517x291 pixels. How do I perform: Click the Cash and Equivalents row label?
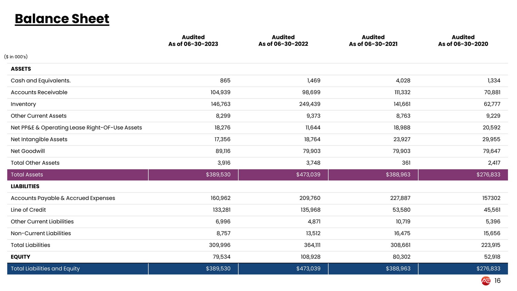[x=41, y=81]
